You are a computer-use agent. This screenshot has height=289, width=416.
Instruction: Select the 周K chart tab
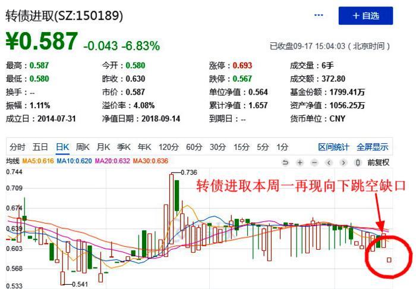tap(83, 147)
